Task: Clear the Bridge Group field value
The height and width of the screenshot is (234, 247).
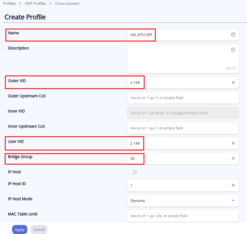Action: click(233, 158)
